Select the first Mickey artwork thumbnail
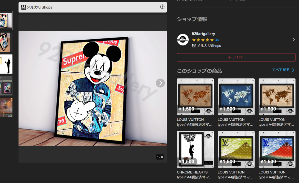Image resolution: width=299 pixels, height=183 pixels. (6, 21)
